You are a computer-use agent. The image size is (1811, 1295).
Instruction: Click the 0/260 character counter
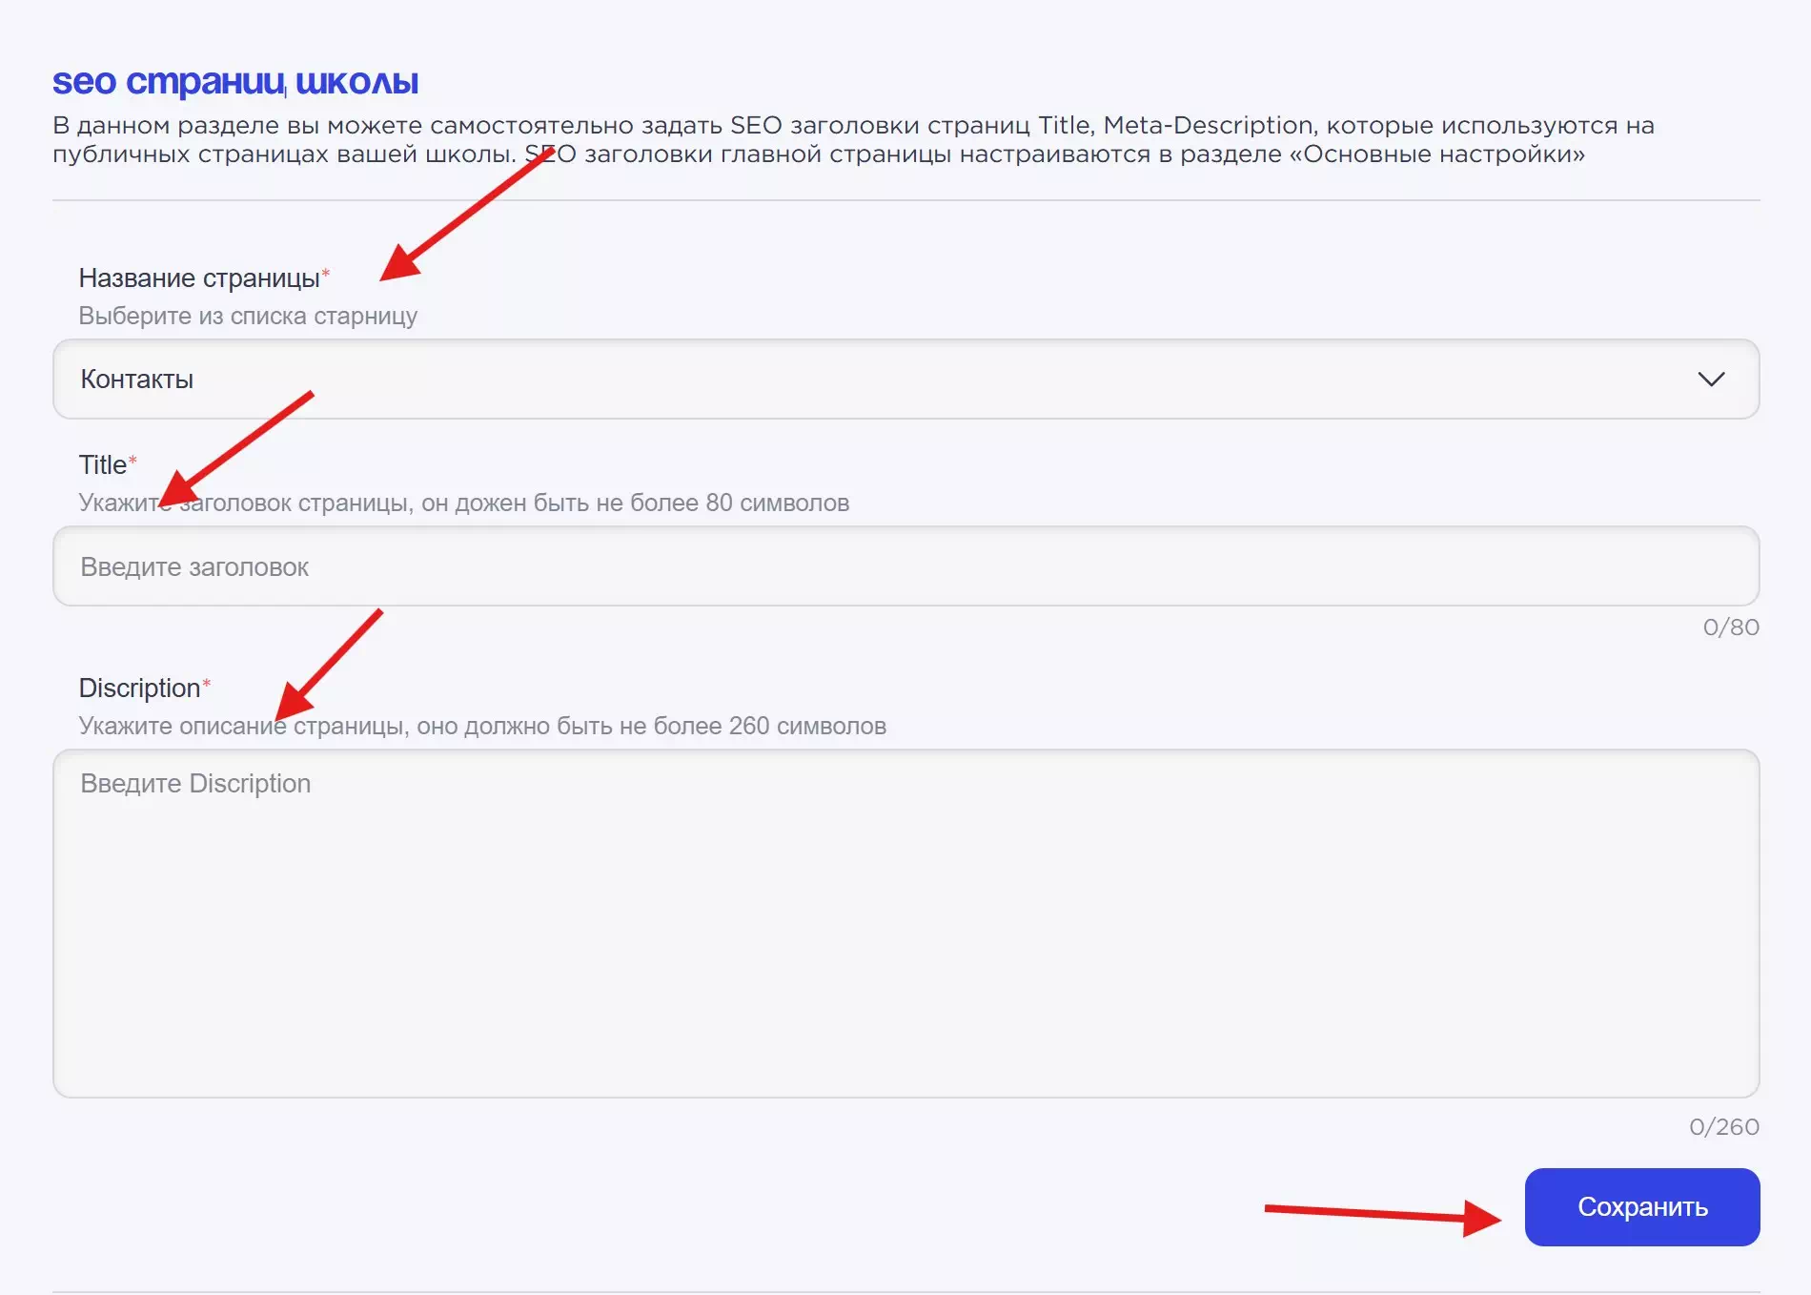coord(1723,1127)
